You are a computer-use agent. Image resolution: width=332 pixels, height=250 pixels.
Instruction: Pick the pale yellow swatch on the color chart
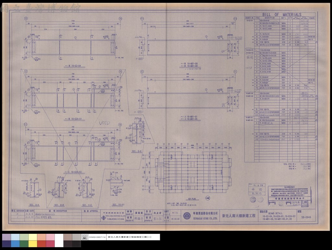(33, 237)
